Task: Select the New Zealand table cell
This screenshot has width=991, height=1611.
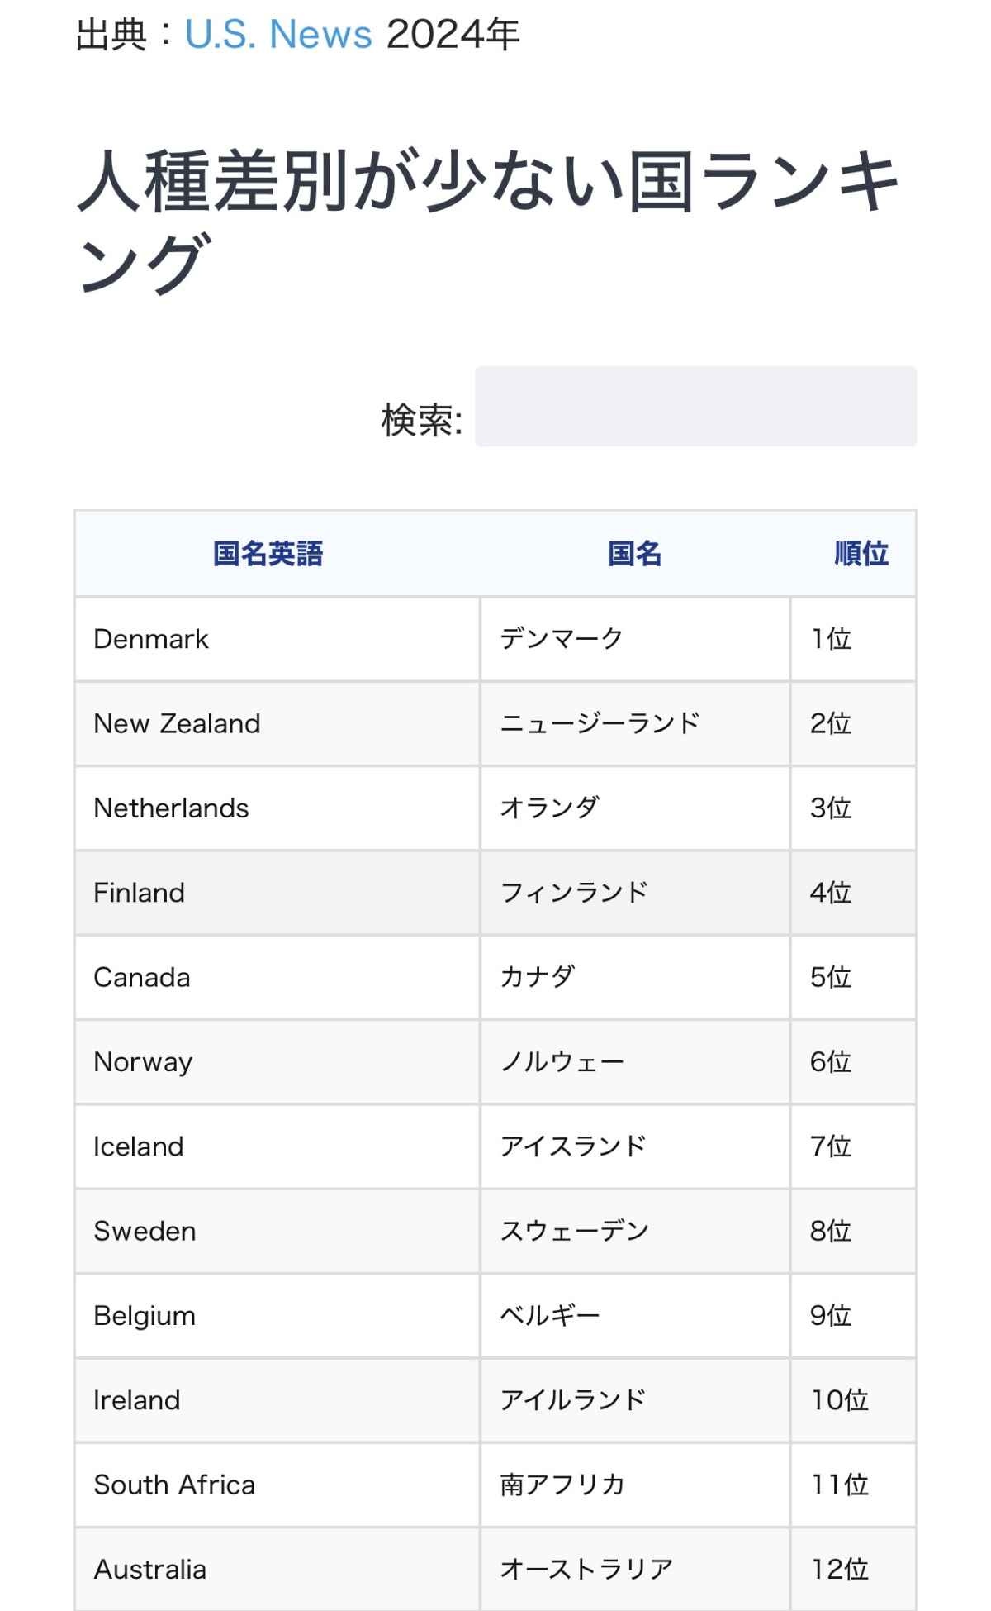Action: (x=177, y=723)
